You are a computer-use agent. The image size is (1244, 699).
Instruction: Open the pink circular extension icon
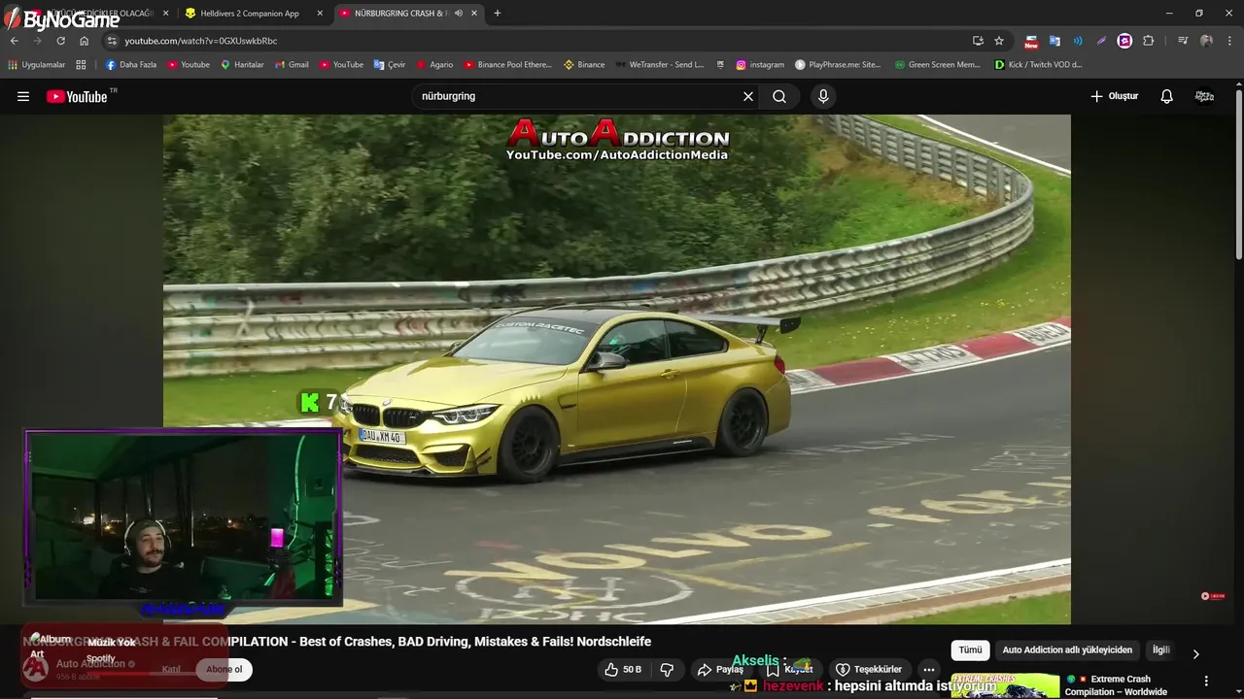1124,41
